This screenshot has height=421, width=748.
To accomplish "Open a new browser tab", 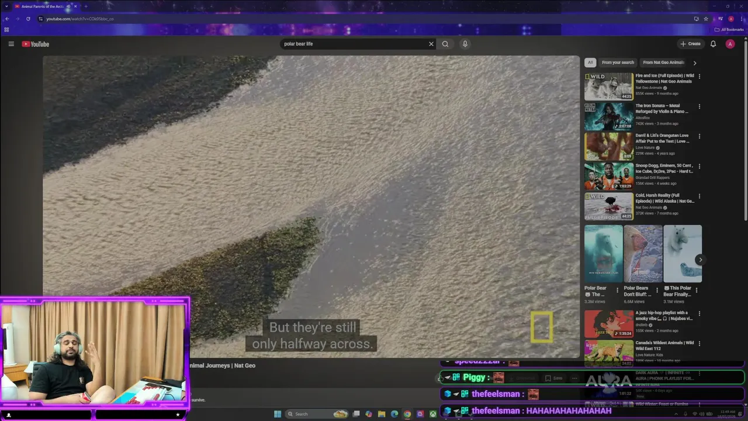I will tap(85, 6).
